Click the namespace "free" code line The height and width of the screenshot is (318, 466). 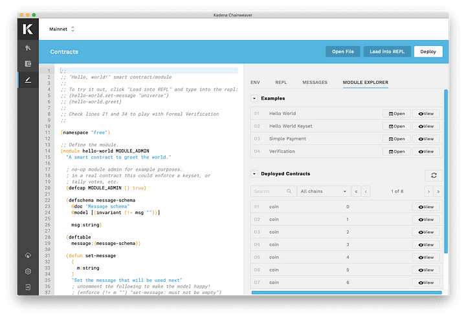point(85,132)
